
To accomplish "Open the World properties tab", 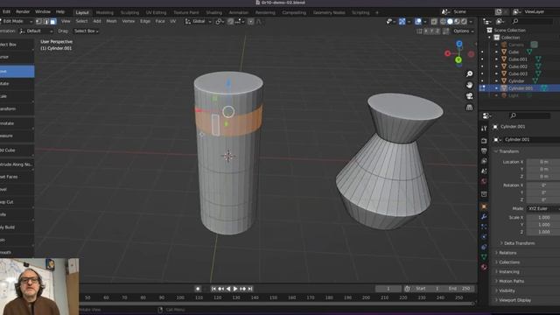I will (x=484, y=181).
